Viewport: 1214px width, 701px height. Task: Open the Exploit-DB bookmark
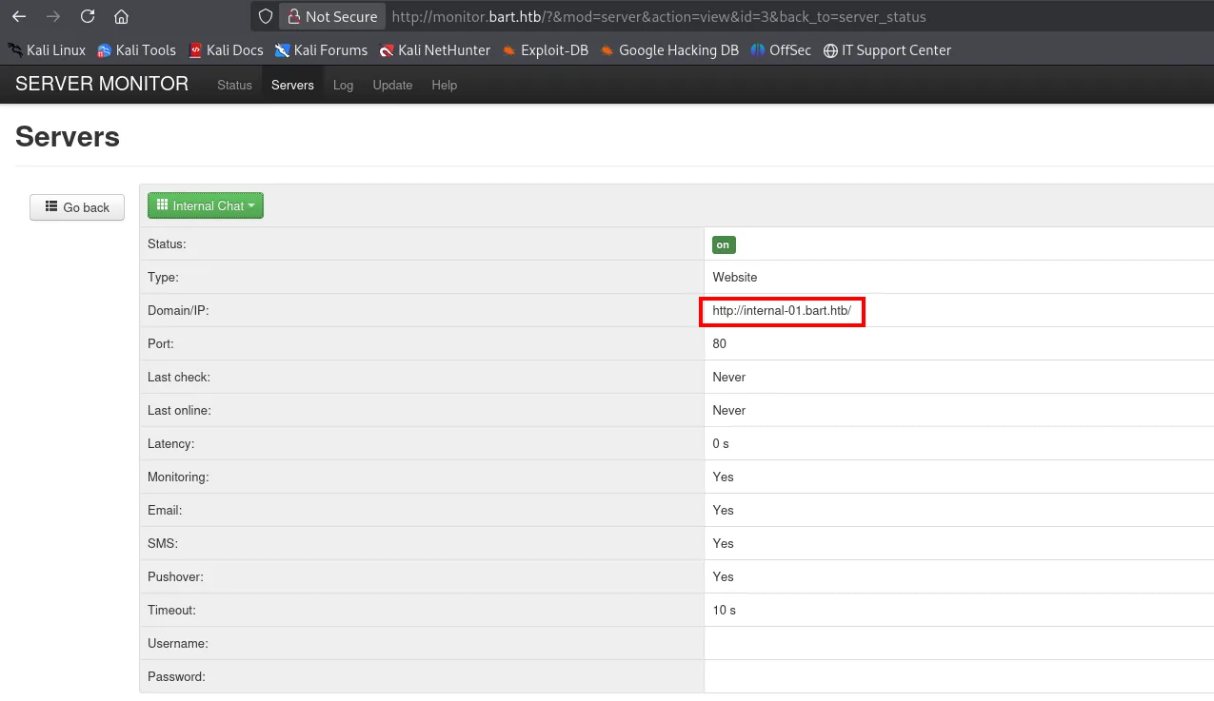(546, 50)
